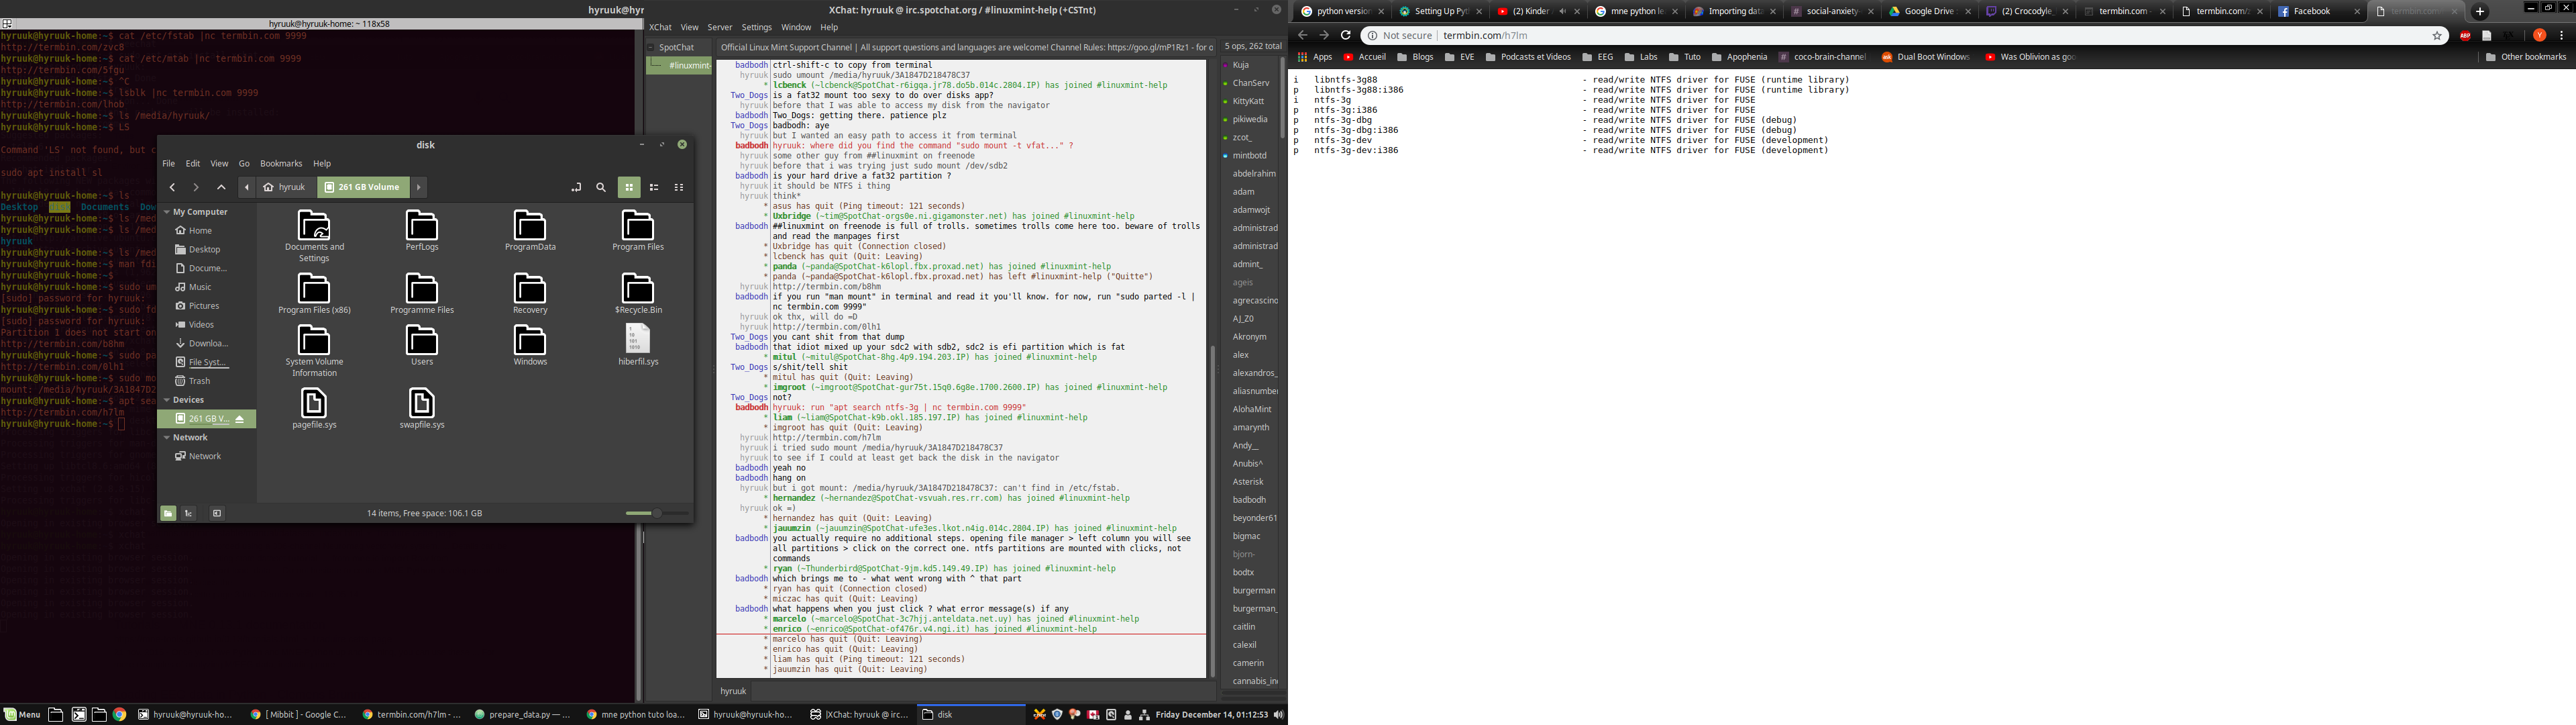The height and width of the screenshot is (725, 2576).
Task: Open the Server menu in XChat
Action: tap(720, 27)
